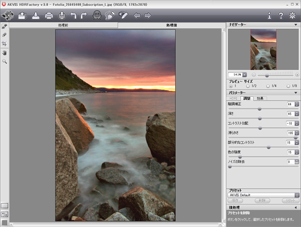This screenshot has width=301, height=227.
Task: Click the print icon in toolbar
Action: tap(49, 16)
